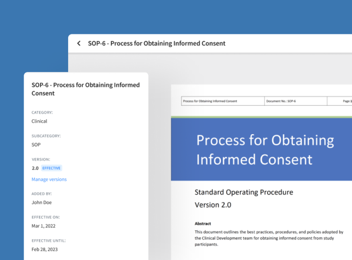
Task: Click the SOP subcategory value
Action: (x=36, y=144)
